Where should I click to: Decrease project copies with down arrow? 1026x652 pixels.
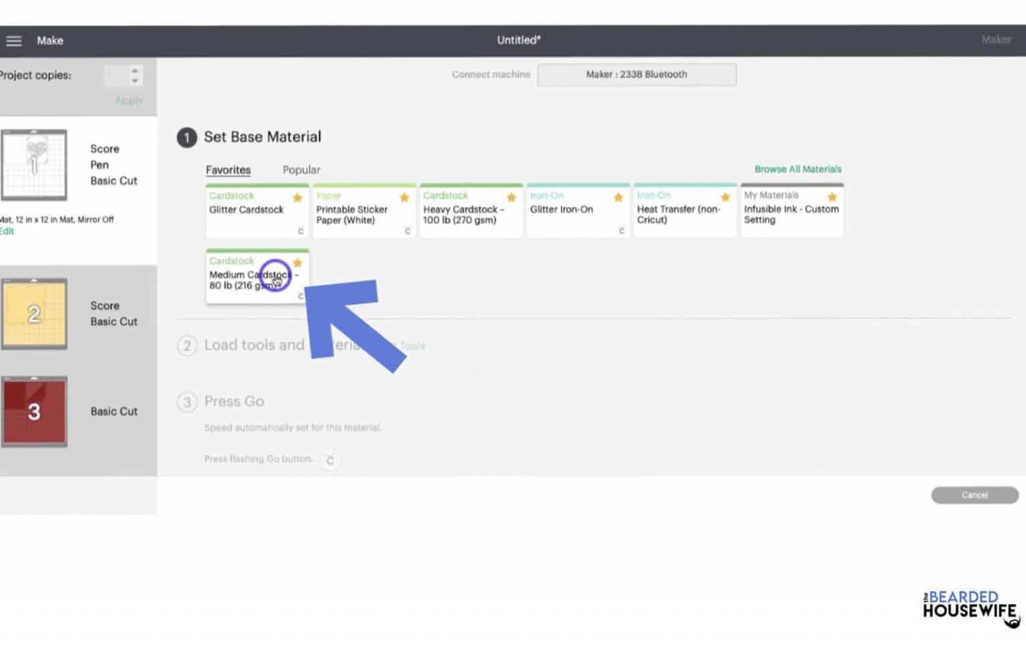tap(135, 81)
